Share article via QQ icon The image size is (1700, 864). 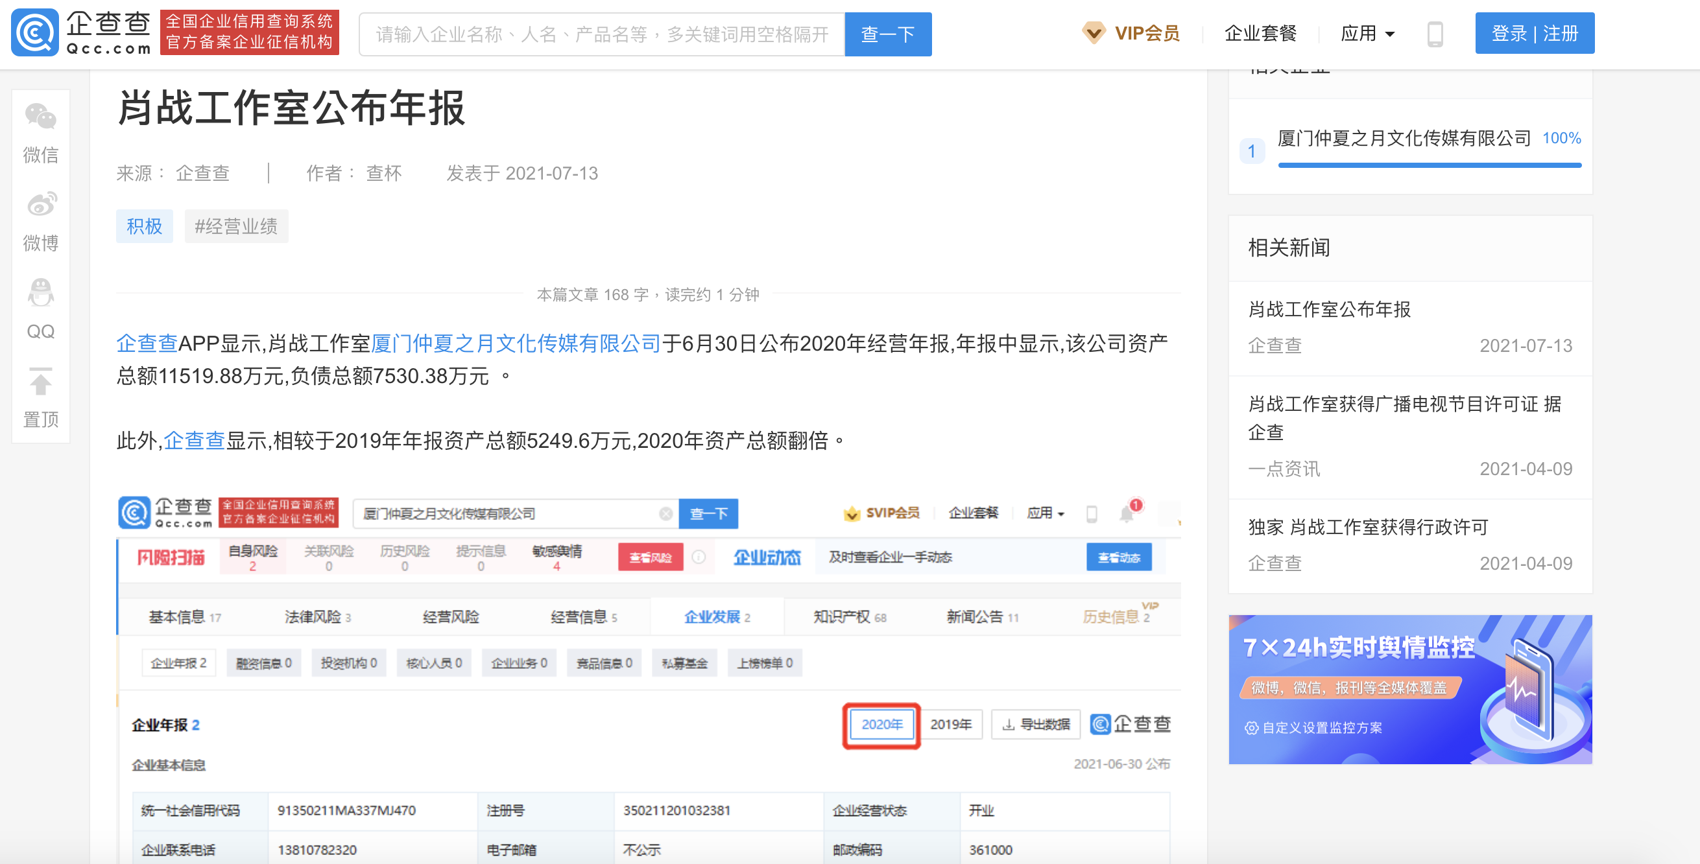pos(41,292)
